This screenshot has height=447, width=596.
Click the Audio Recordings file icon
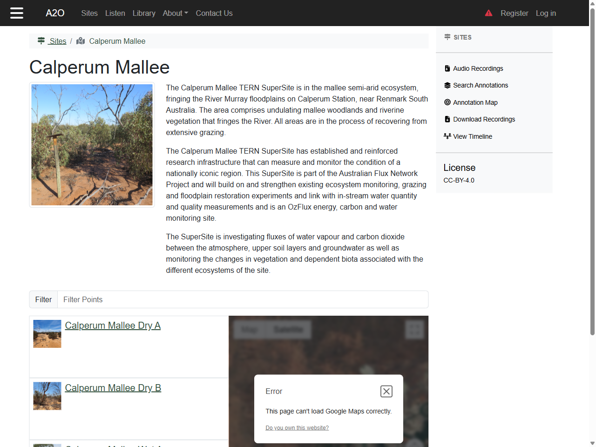click(447, 68)
